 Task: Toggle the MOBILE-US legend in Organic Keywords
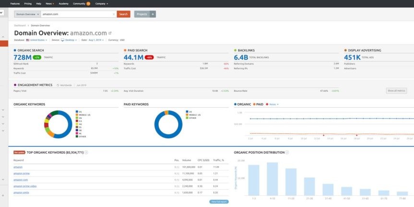[83, 115]
